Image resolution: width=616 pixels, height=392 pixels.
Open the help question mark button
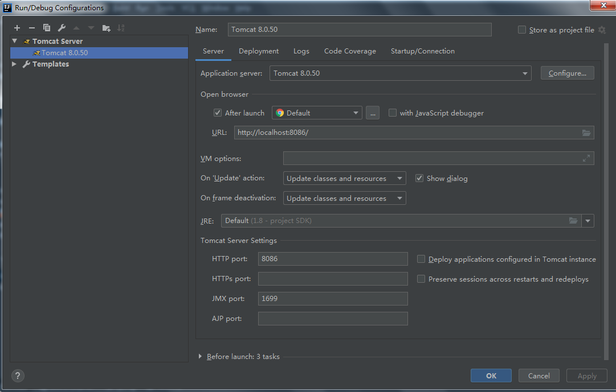point(18,376)
